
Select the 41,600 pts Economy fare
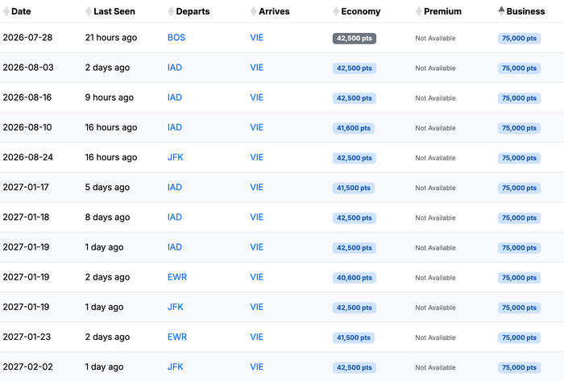(x=354, y=128)
